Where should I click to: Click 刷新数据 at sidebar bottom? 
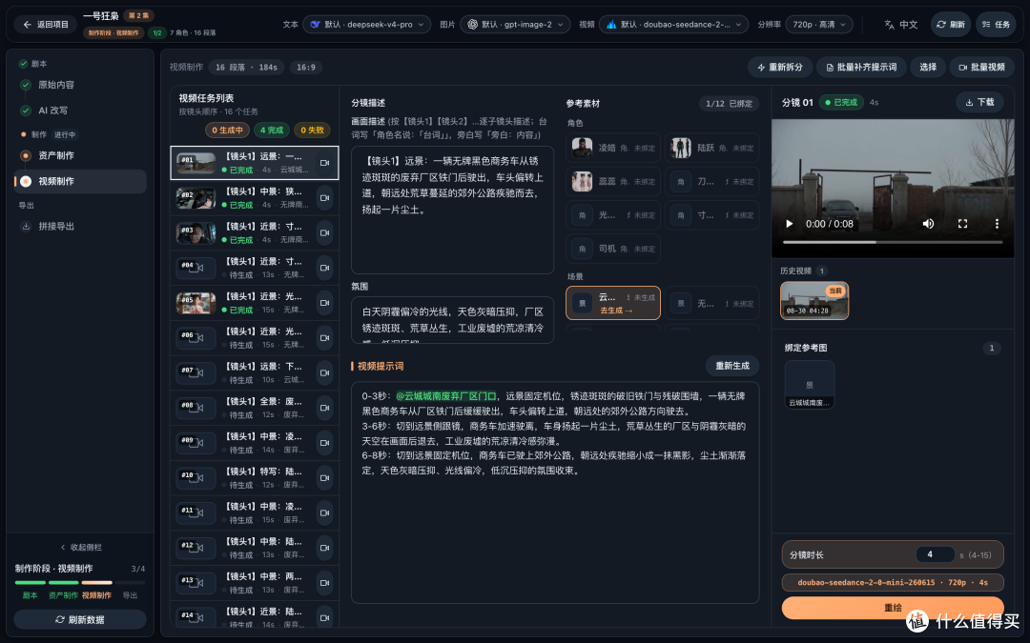(x=80, y=619)
